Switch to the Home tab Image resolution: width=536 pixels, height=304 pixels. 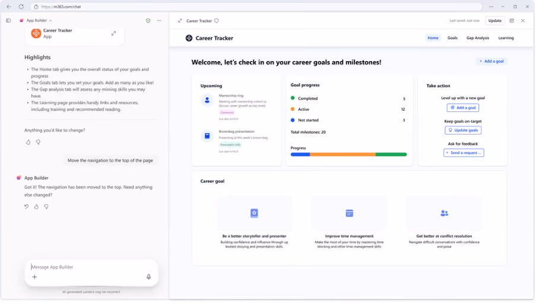tap(433, 38)
